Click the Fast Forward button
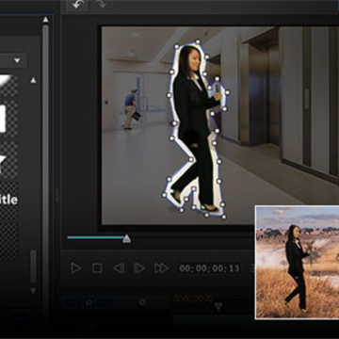This screenshot has height=339, width=339. [x=161, y=268]
